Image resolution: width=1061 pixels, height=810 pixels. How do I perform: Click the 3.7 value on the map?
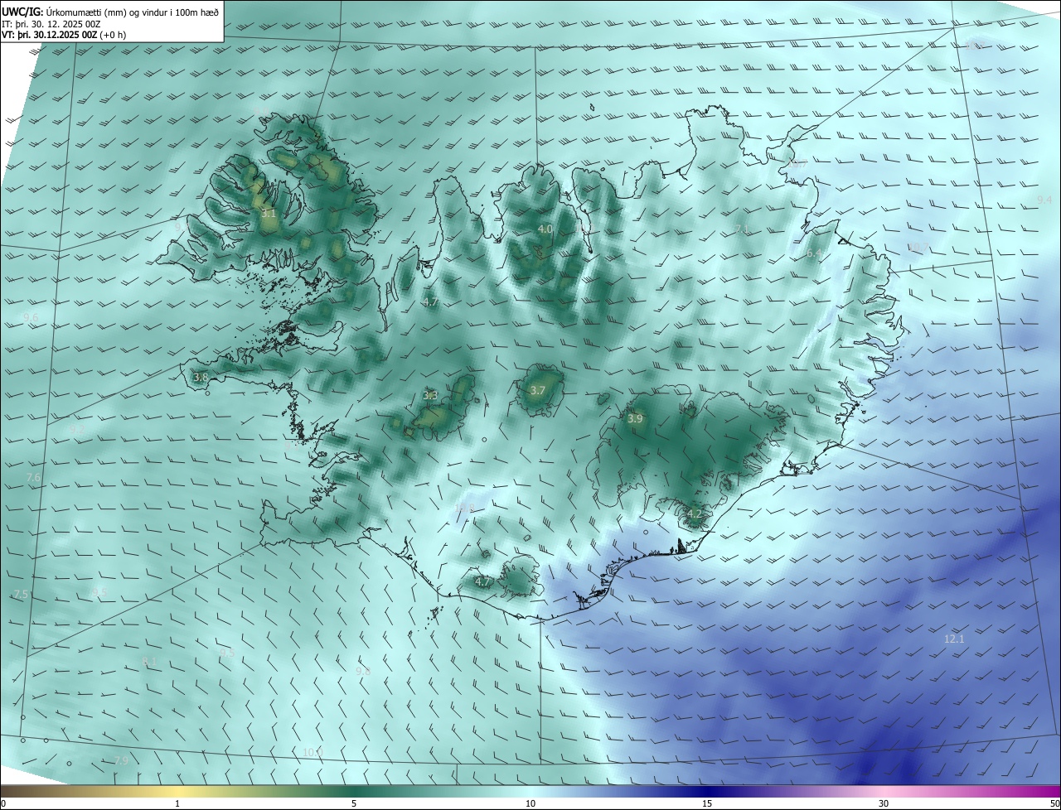pos(537,390)
